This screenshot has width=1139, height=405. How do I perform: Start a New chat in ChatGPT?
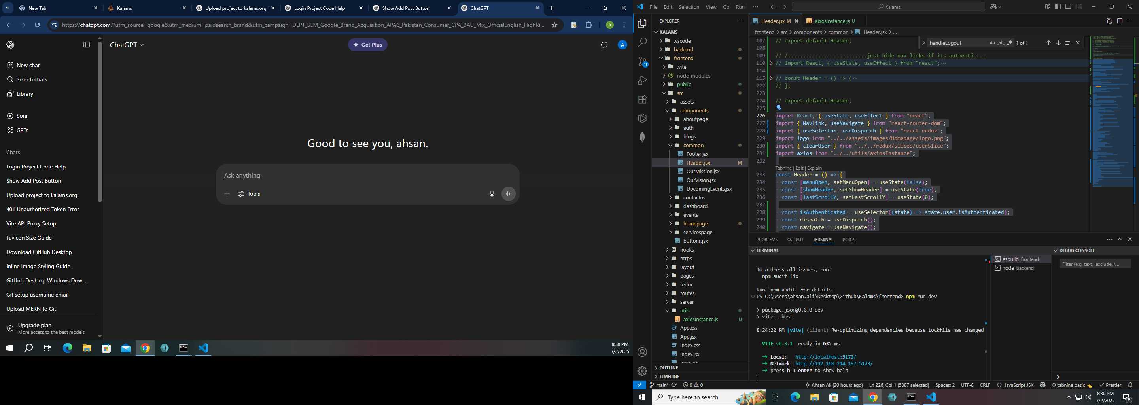pos(28,65)
